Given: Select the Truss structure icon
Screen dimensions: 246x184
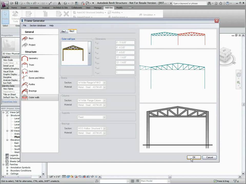Looking at the screenshot, I should point(25,65).
